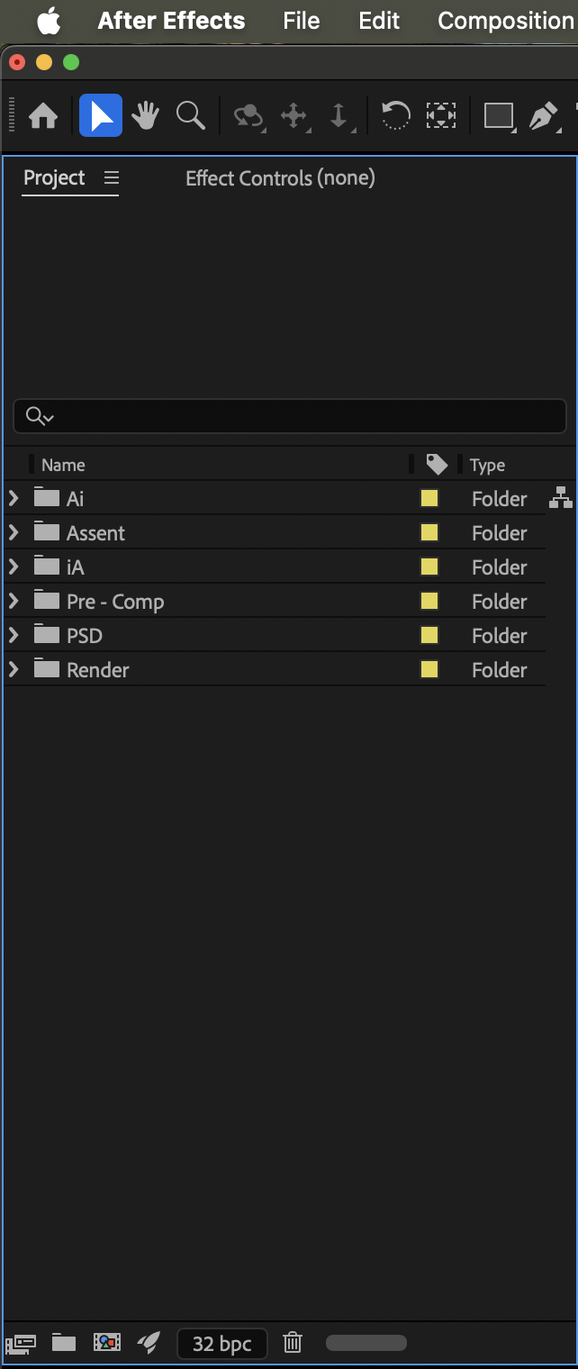The image size is (578, 1369).
Task: Delete selected items with trash icon
Action: pos(292,1343)
